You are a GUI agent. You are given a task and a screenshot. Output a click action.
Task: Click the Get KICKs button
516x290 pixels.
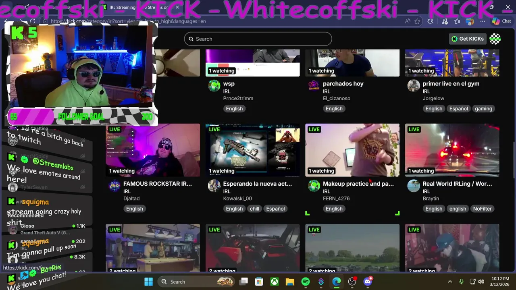[x=468, y=39]
